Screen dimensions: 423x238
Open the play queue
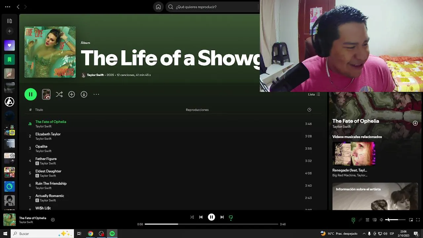[x=367, y=220]
